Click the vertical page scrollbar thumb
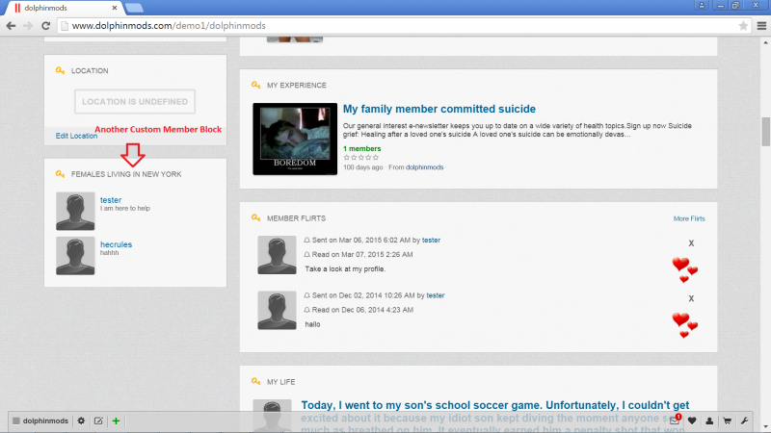The image size is (771, 433). pos(765,132)
